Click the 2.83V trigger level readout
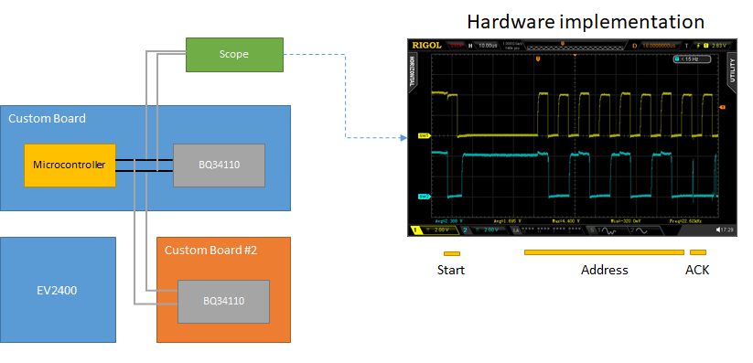This screenshot has width=753, height=363. [719, 45]
